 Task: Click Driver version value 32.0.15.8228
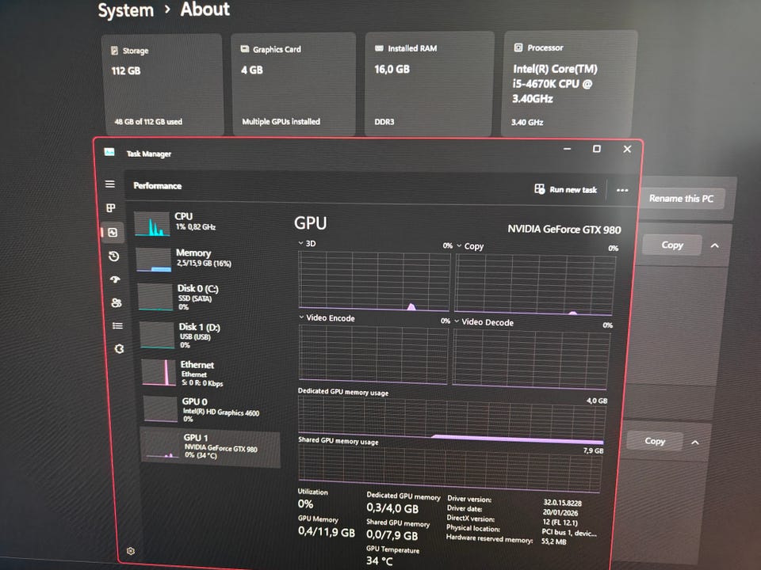pyautogui.click(x=563, y=503)
